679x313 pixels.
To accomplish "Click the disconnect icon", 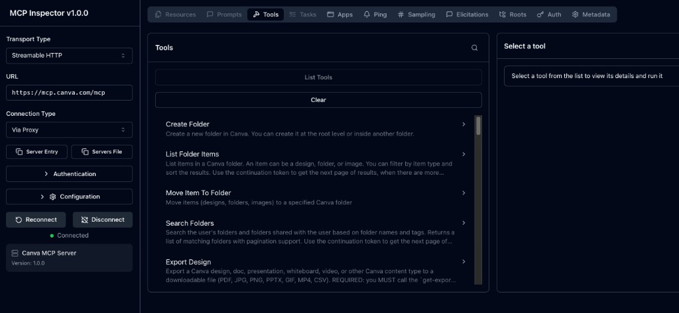I will click(x=84, y=220).
